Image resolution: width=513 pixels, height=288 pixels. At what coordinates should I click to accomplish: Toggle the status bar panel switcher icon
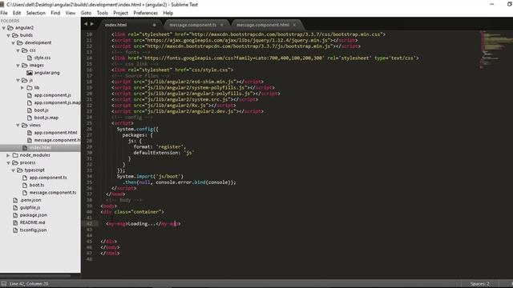tap(4, 284)
